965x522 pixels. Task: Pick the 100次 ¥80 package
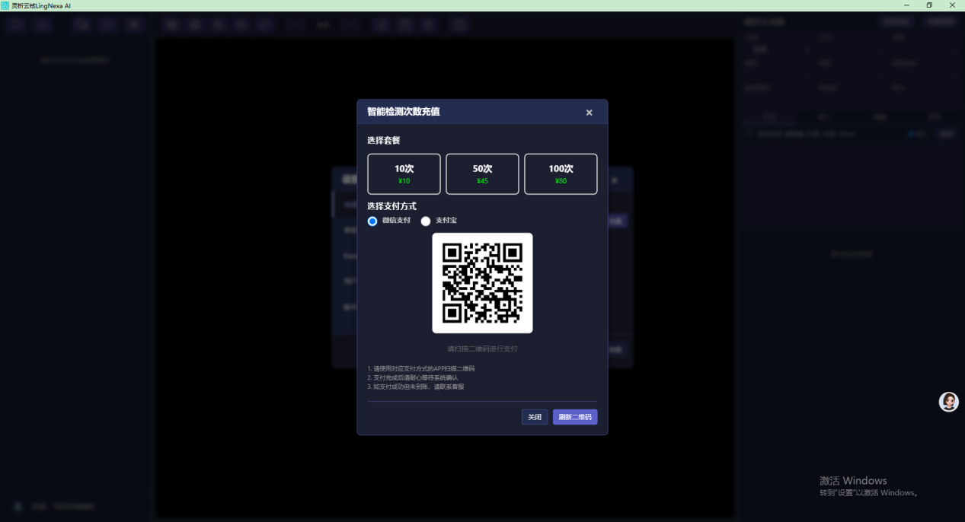coord(561,174)
